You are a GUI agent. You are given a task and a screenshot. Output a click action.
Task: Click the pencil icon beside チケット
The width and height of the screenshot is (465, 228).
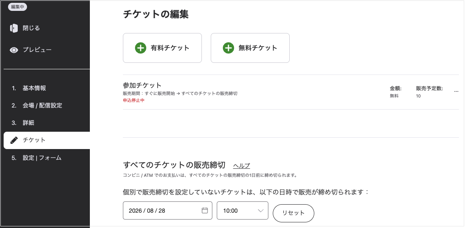[x=14, y=140]
